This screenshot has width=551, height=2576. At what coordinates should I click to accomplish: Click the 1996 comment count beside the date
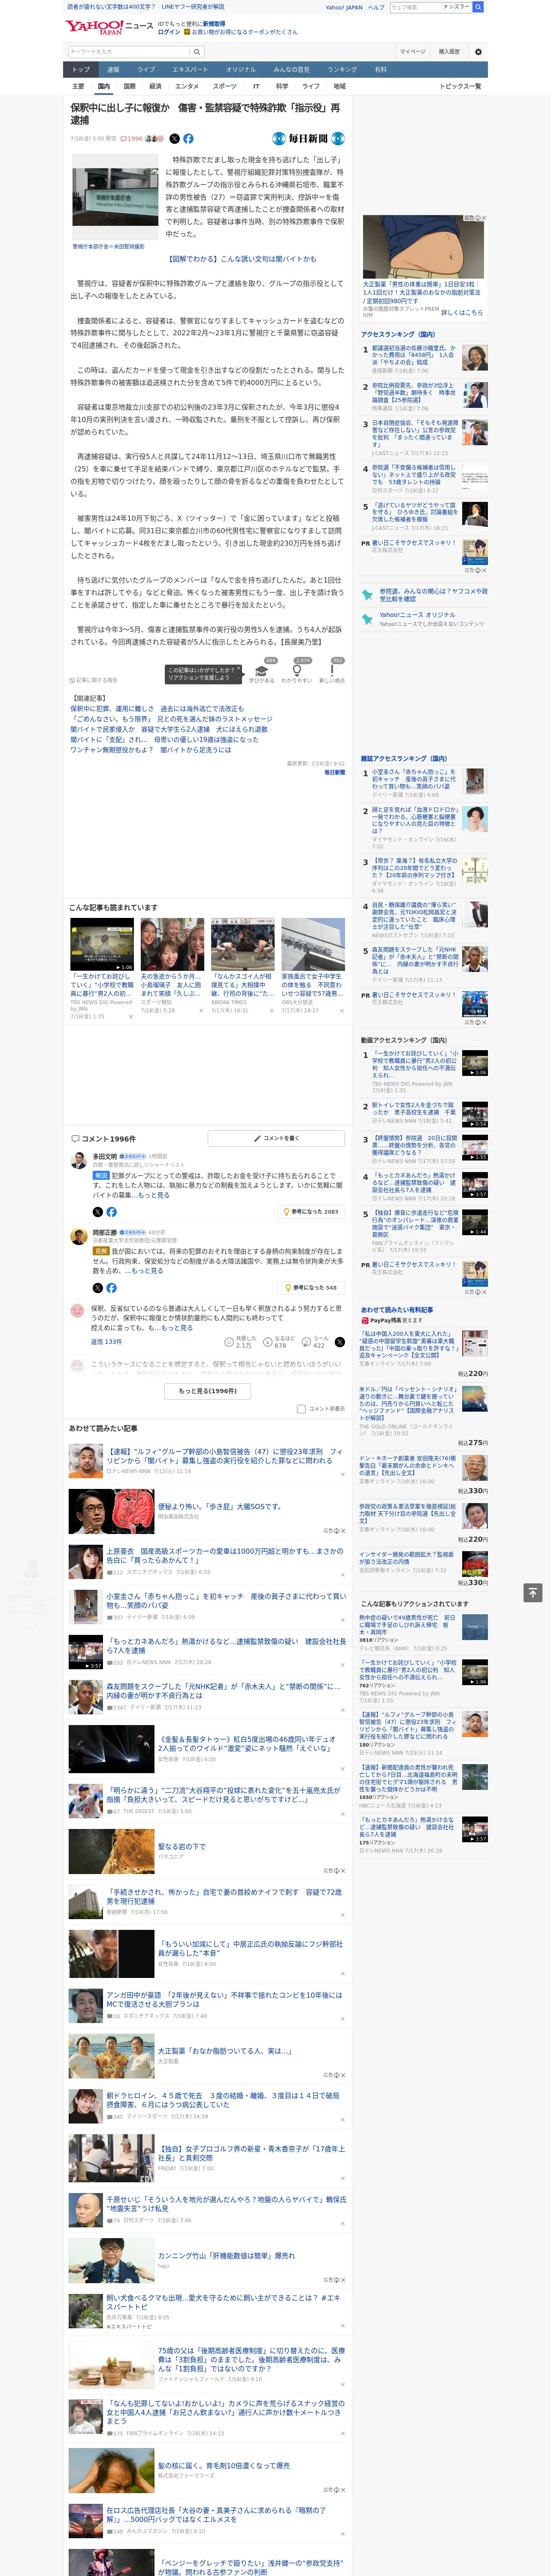tap(133, 139)
